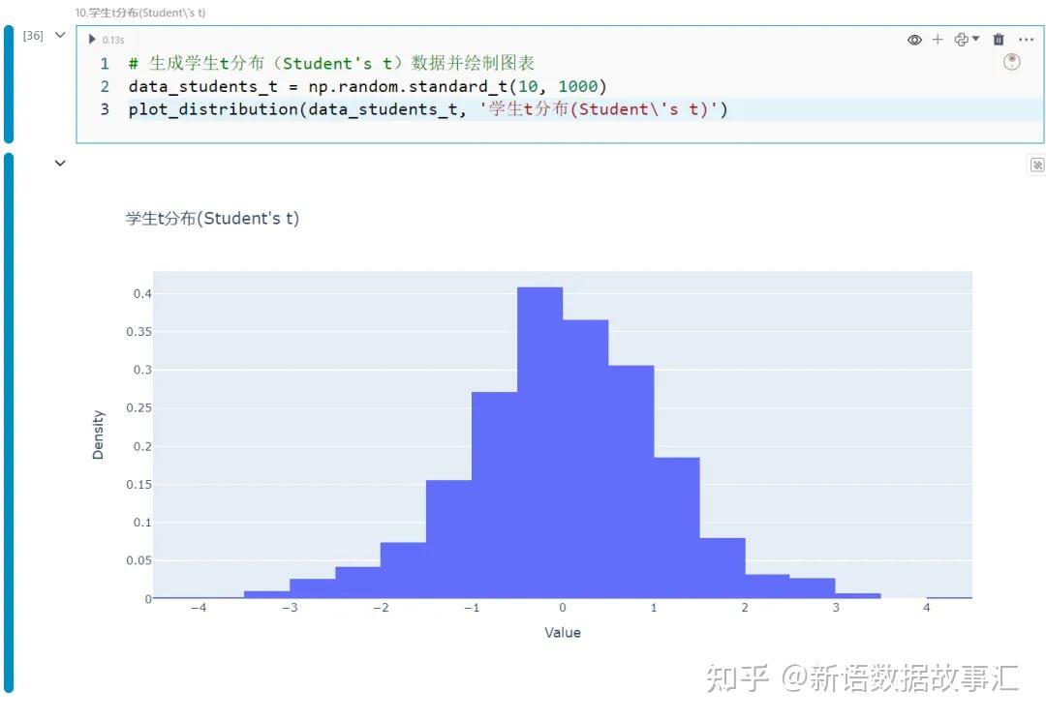Collapse the output section with its chevron
The height and width of the screenshot is (721, 1046).
60,164
